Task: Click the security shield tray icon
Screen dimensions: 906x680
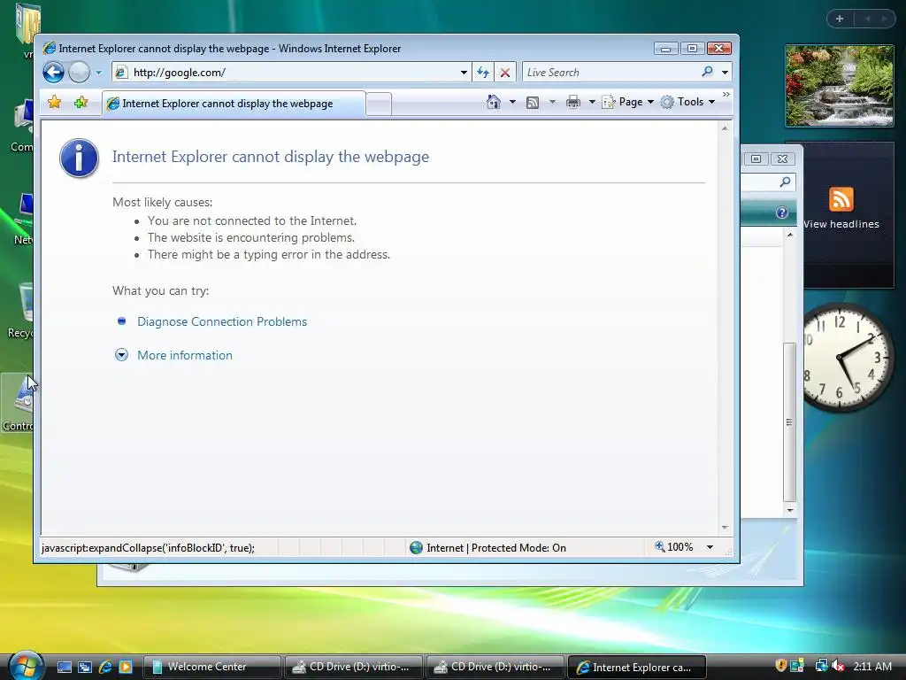Action: pos(780,666)
